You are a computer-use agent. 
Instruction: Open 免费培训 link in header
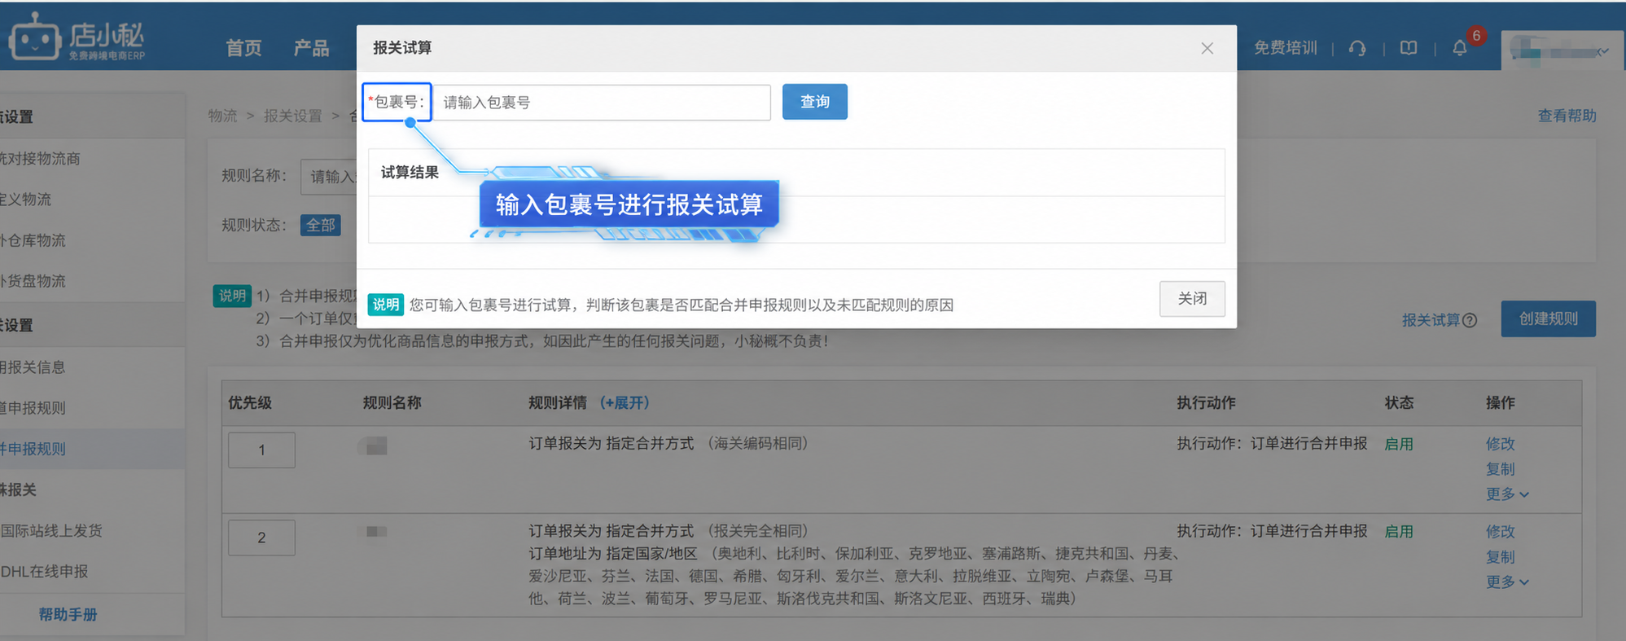pos(1285,48)
